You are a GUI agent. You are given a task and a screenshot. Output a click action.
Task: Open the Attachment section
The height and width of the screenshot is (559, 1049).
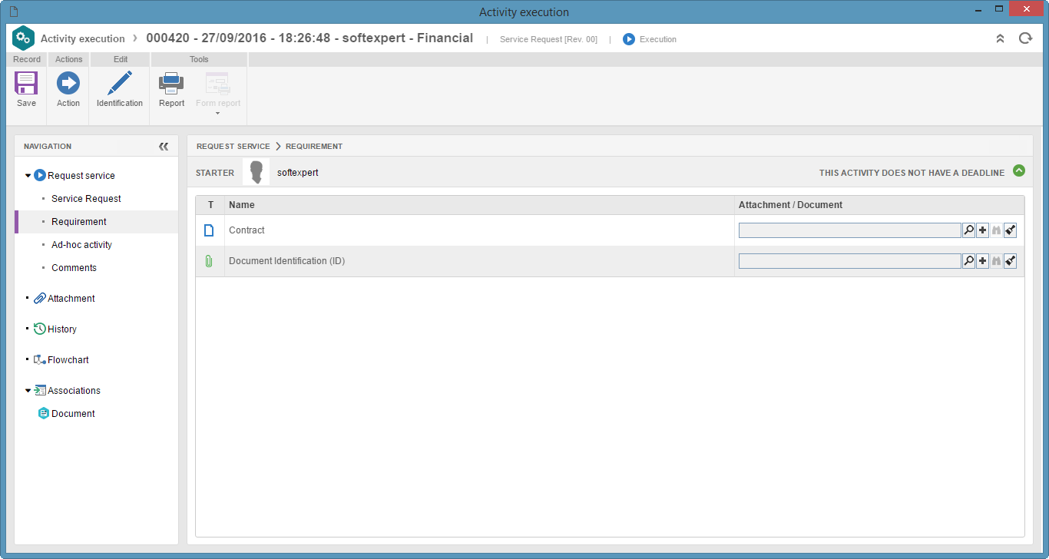click(71, 299)
